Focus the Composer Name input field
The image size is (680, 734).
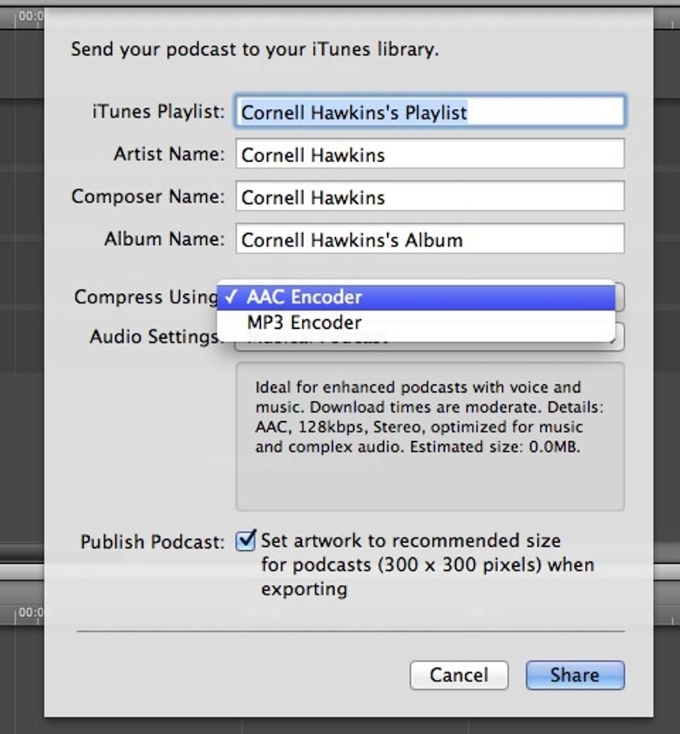coord(430,197)
